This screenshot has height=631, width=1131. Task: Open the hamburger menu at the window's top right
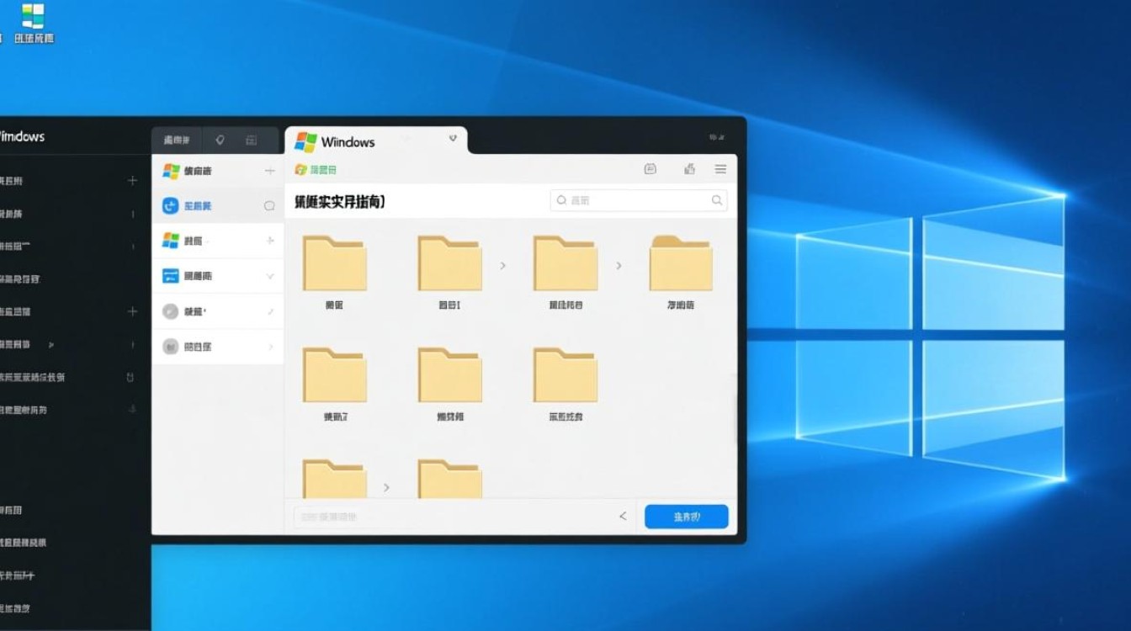pyautogui.click(x=720, y=168)
